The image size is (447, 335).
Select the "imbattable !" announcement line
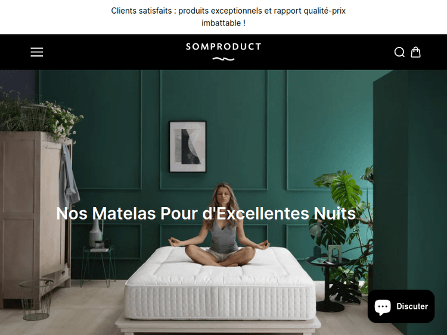[x=223, y=23]
